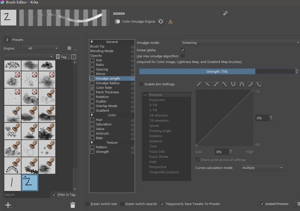Click the Tag button
The height and width of the screenshot is (211, 300).
(x=62, y=57)
